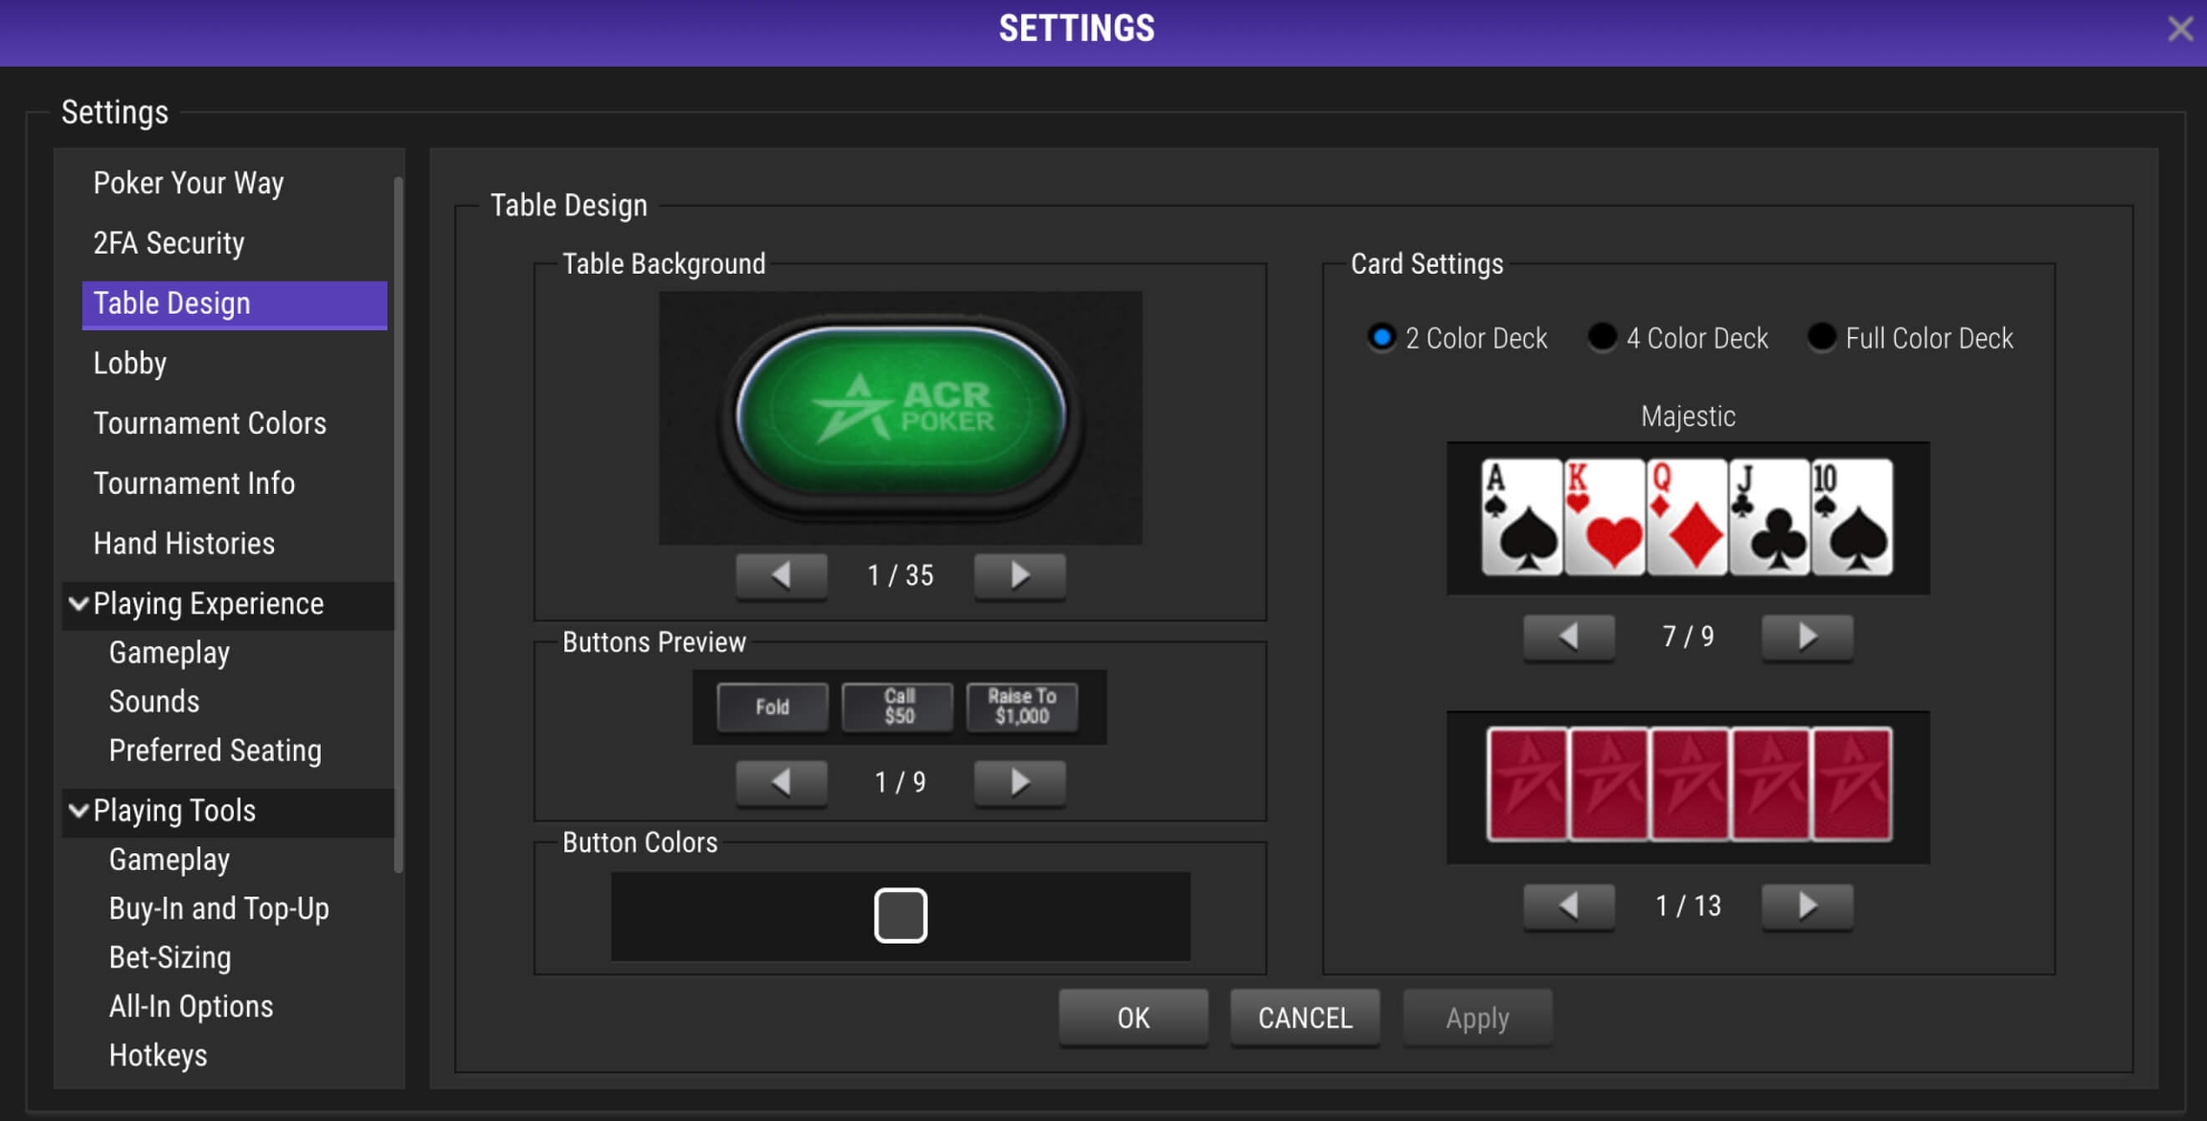Open the button color picker swatch

tap(899, 915)
